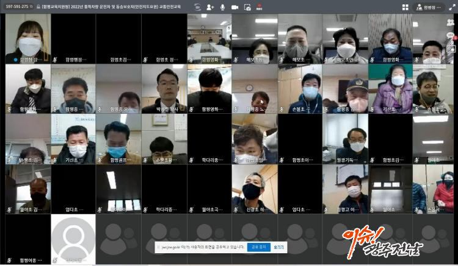Switch to grid layout view icon
458x266 pixels.
(x=404, y=7)
